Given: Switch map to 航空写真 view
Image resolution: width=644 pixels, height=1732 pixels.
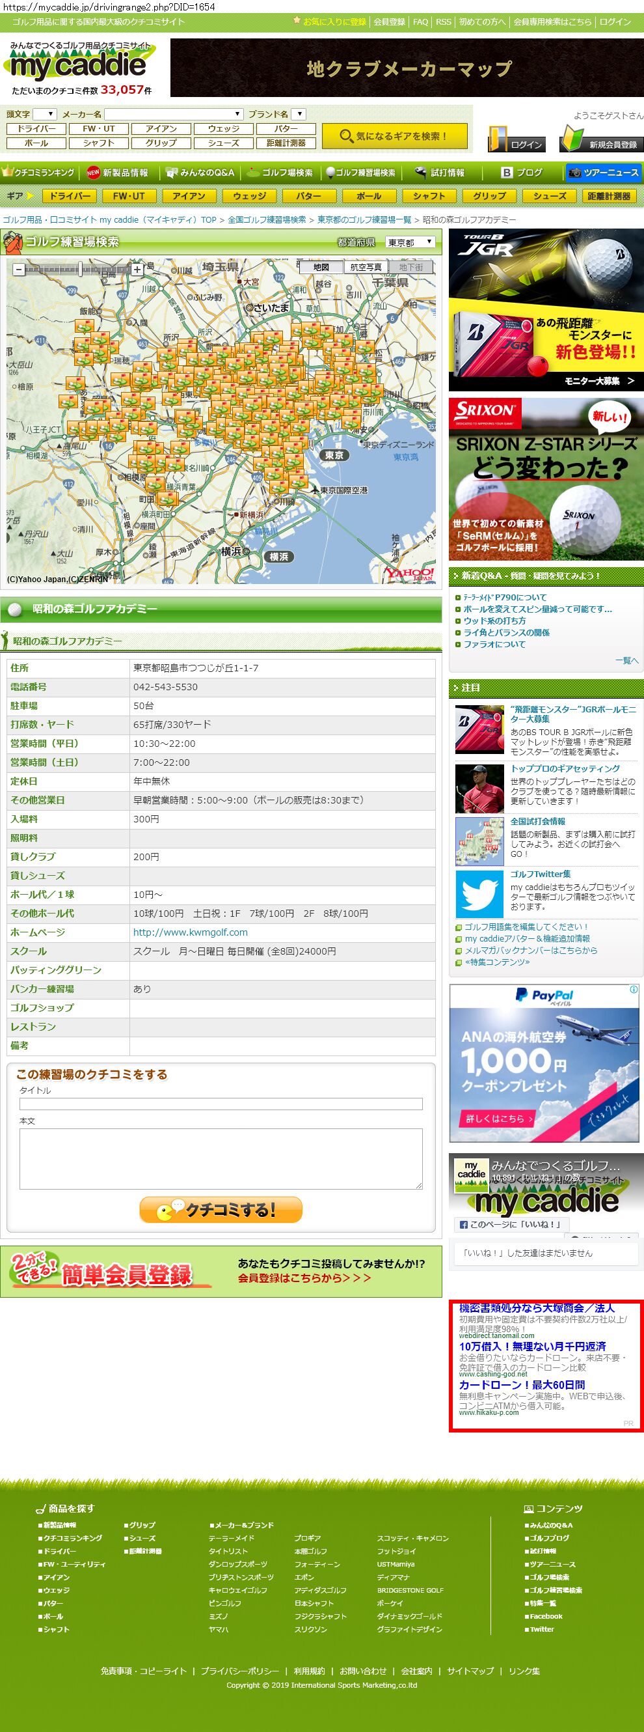Looking at the screenshot, I should click(x=366, y=267).
